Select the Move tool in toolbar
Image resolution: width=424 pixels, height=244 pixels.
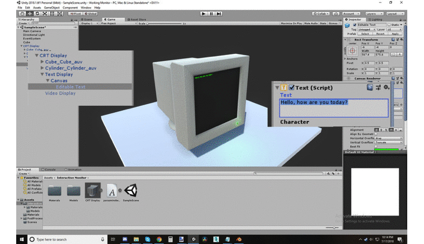[30, 13]
